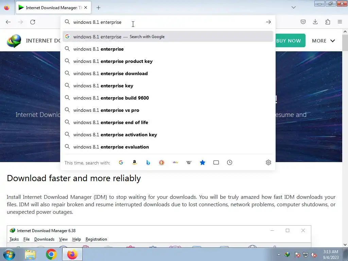Choose 'windows 8.1 enterprise download' suggestion
The image size is (348, 261).
pyautogui.click(x=168, y=73)
